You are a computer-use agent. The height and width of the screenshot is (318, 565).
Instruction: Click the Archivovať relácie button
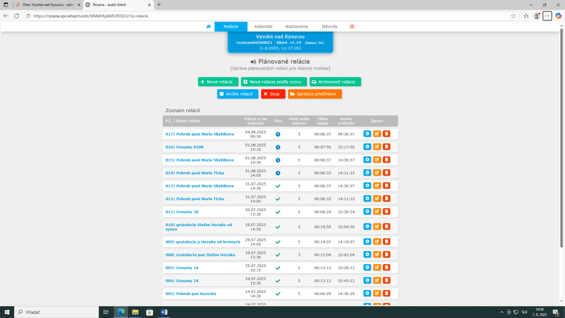[x=335, y=82]
